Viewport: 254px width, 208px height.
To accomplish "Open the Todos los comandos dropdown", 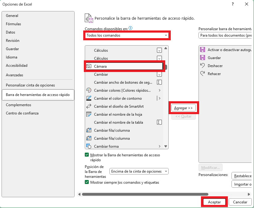I will coord(127,35).
